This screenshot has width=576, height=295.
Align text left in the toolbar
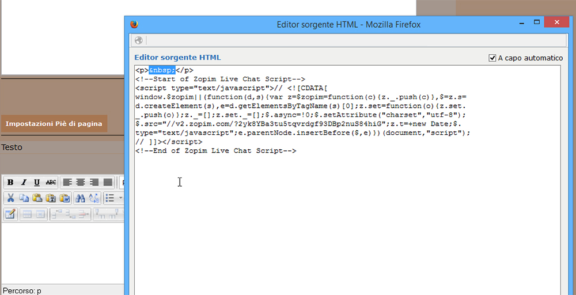tap(67, 182)
